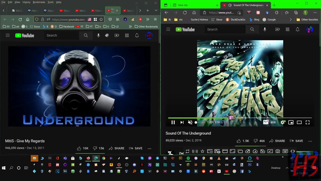Open YouTube guide menu in Firefox
Image resolution: width=321 pixels, height=181 pixels.
point(8,35)
